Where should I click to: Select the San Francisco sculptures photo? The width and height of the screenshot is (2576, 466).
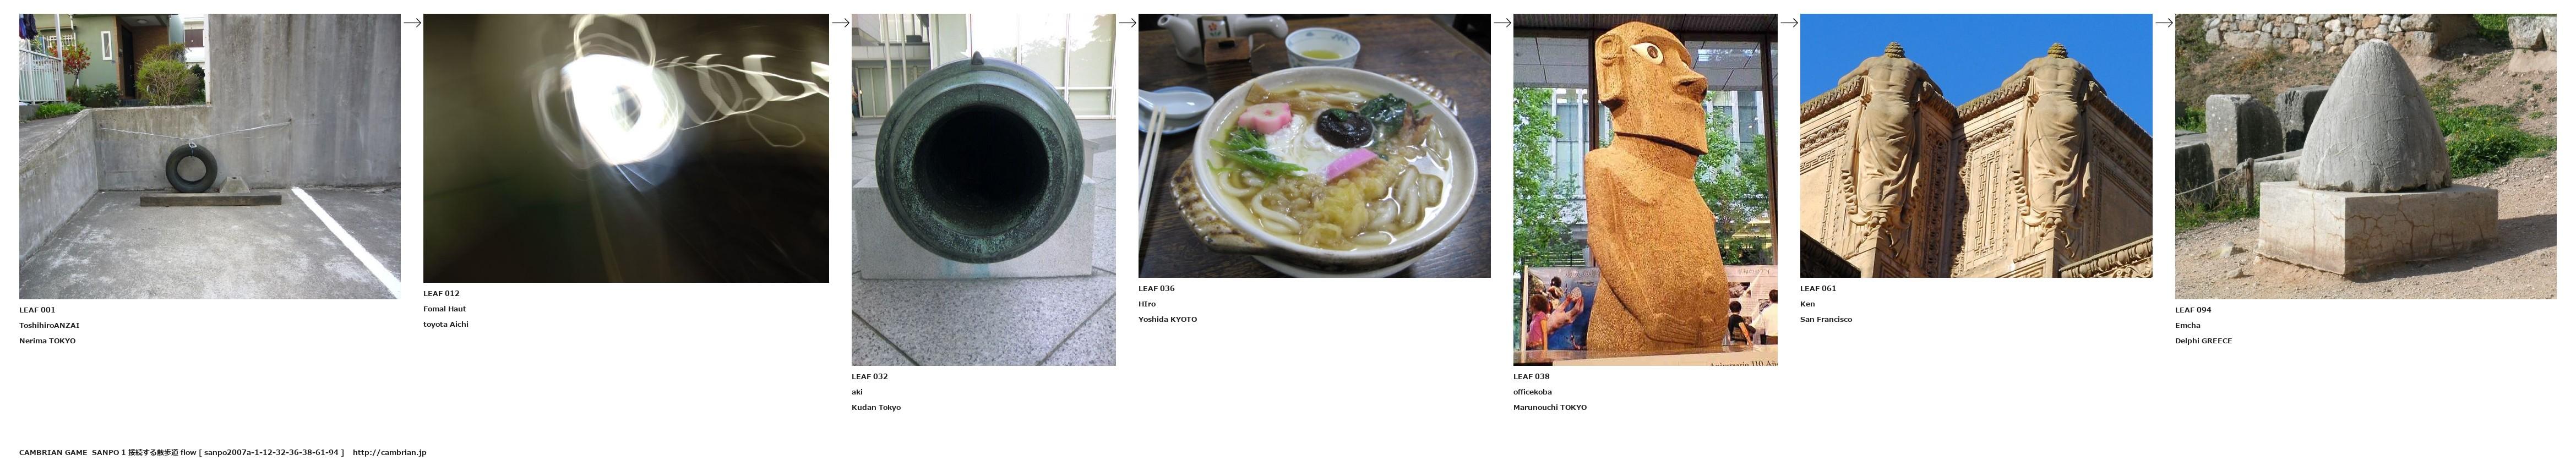click(1976, 146)
